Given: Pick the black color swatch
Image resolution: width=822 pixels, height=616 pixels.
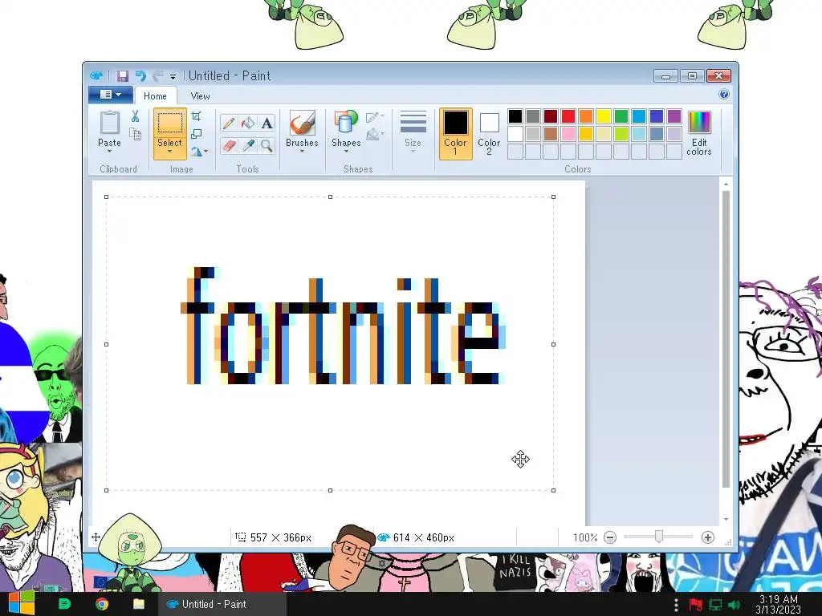Looking at the screenshot, I should (x=515, y=116).
